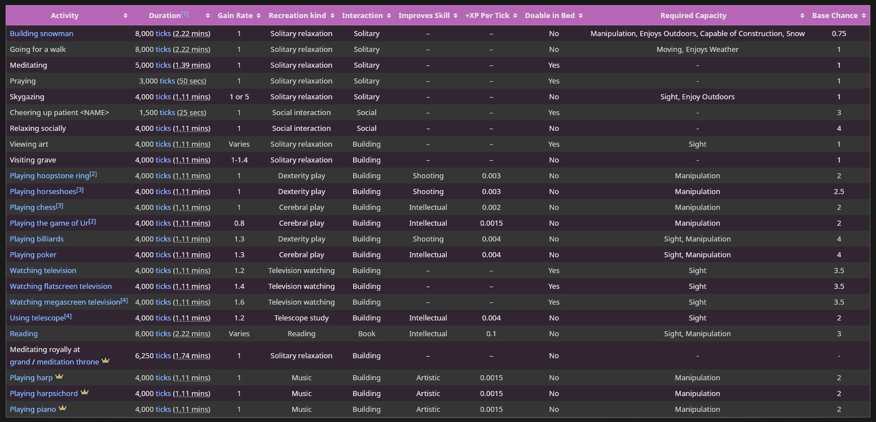Click 'ticks' link in Meditating royally row
Viewport: 876px width, 422px height.
pos(163,356)
